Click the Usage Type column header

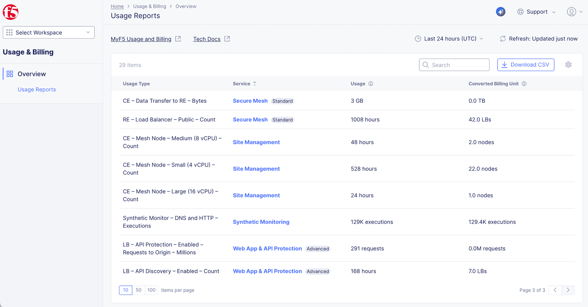click(136, 84)
